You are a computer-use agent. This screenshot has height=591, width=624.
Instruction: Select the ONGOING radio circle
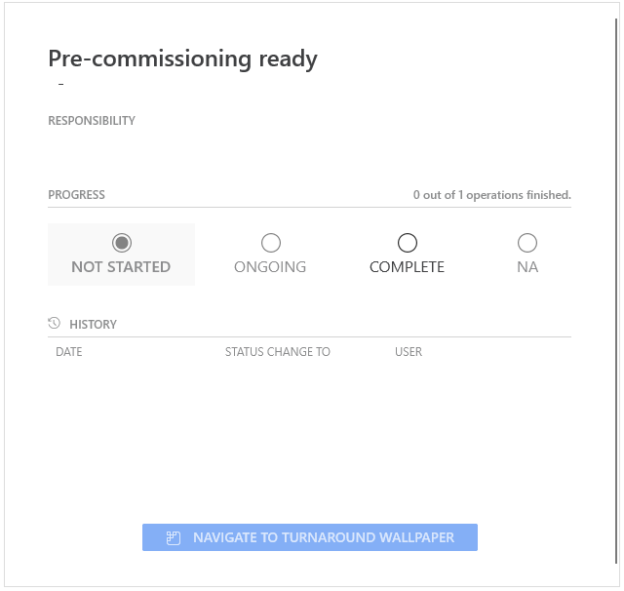pyautogui.click(x=270, y=243)
